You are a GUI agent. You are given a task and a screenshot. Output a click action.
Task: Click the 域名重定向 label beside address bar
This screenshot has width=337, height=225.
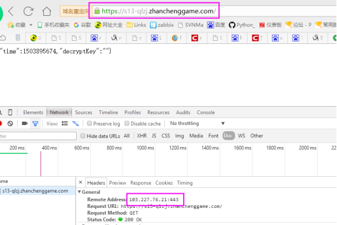click(x=75, y=11)
